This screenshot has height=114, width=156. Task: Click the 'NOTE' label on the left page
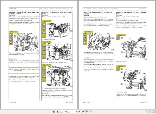pos(11,69)
